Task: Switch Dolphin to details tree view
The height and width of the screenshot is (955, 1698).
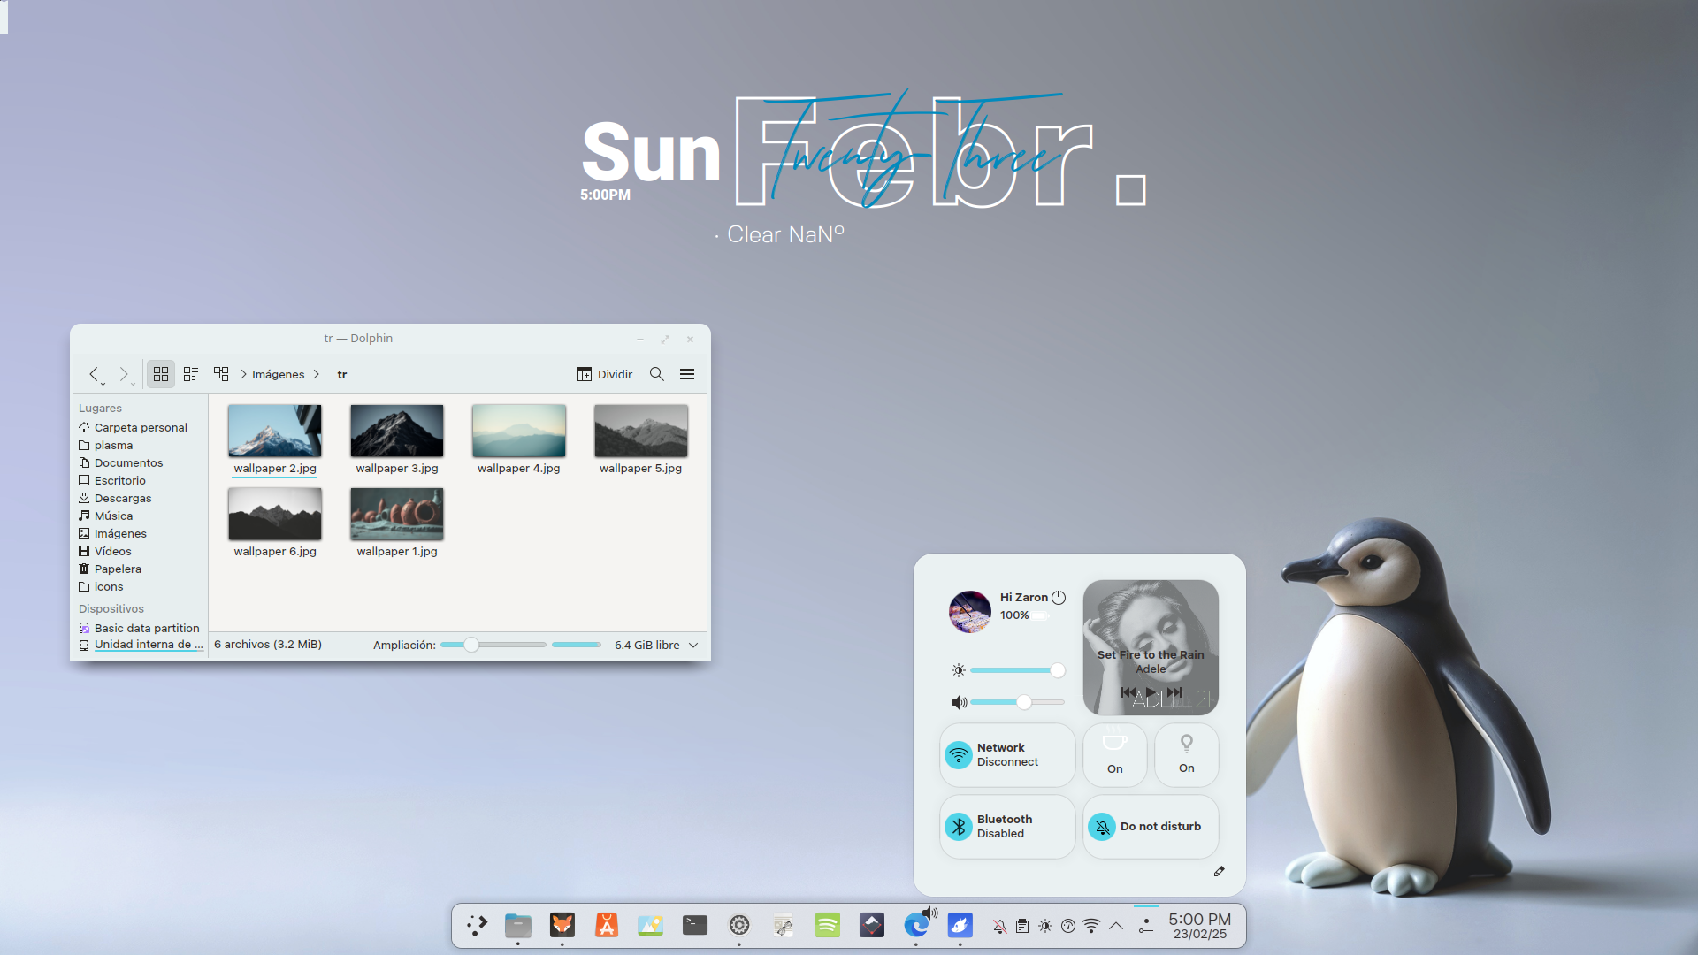Action: [x=221, y=374]
